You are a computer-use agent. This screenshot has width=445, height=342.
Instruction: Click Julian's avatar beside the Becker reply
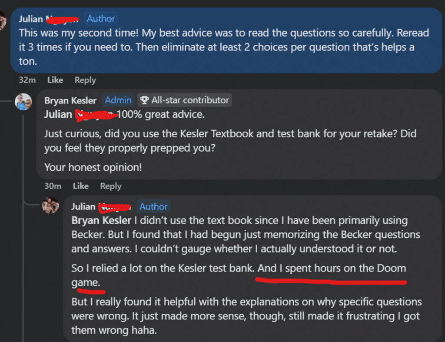pyautogui.click(x=50, y=205)
